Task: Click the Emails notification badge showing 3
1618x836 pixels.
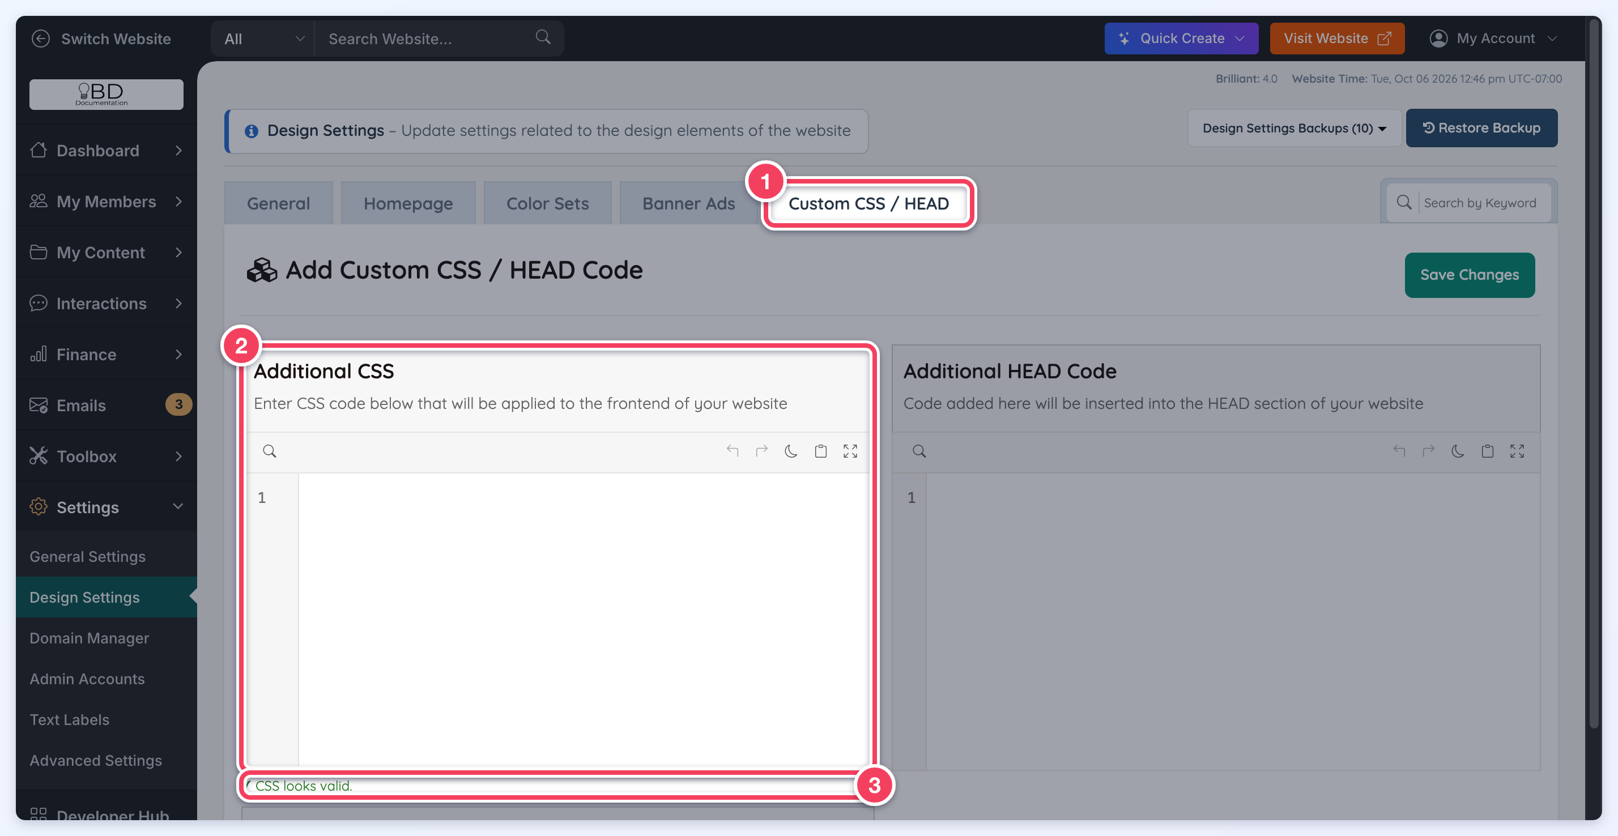Action: (x=178, y=404)
